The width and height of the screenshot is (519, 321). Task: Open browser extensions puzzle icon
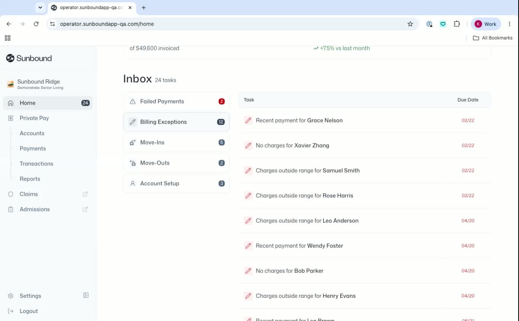(457, 24)
